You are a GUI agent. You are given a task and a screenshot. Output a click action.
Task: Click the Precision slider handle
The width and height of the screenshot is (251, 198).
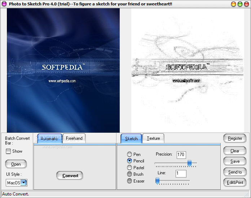(190, 164)
